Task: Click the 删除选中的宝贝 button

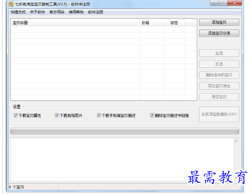Action: pyautogui.click(x=219, y=75)
